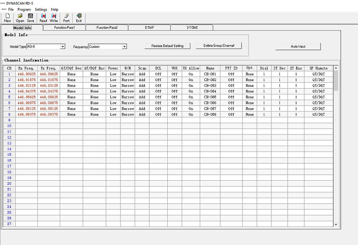Switch to the DTMF tab
This screenshot has width=358, height=245.
tap(149, 28)
